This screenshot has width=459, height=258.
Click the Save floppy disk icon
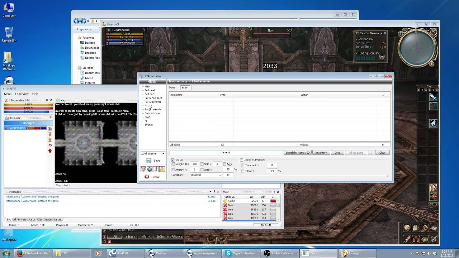149,161
